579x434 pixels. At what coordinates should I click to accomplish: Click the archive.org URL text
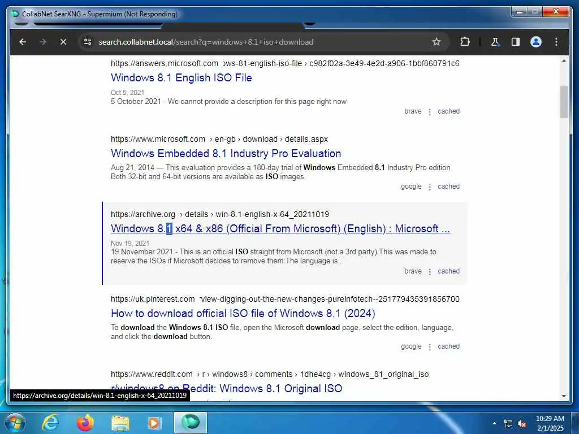(143, 214)
